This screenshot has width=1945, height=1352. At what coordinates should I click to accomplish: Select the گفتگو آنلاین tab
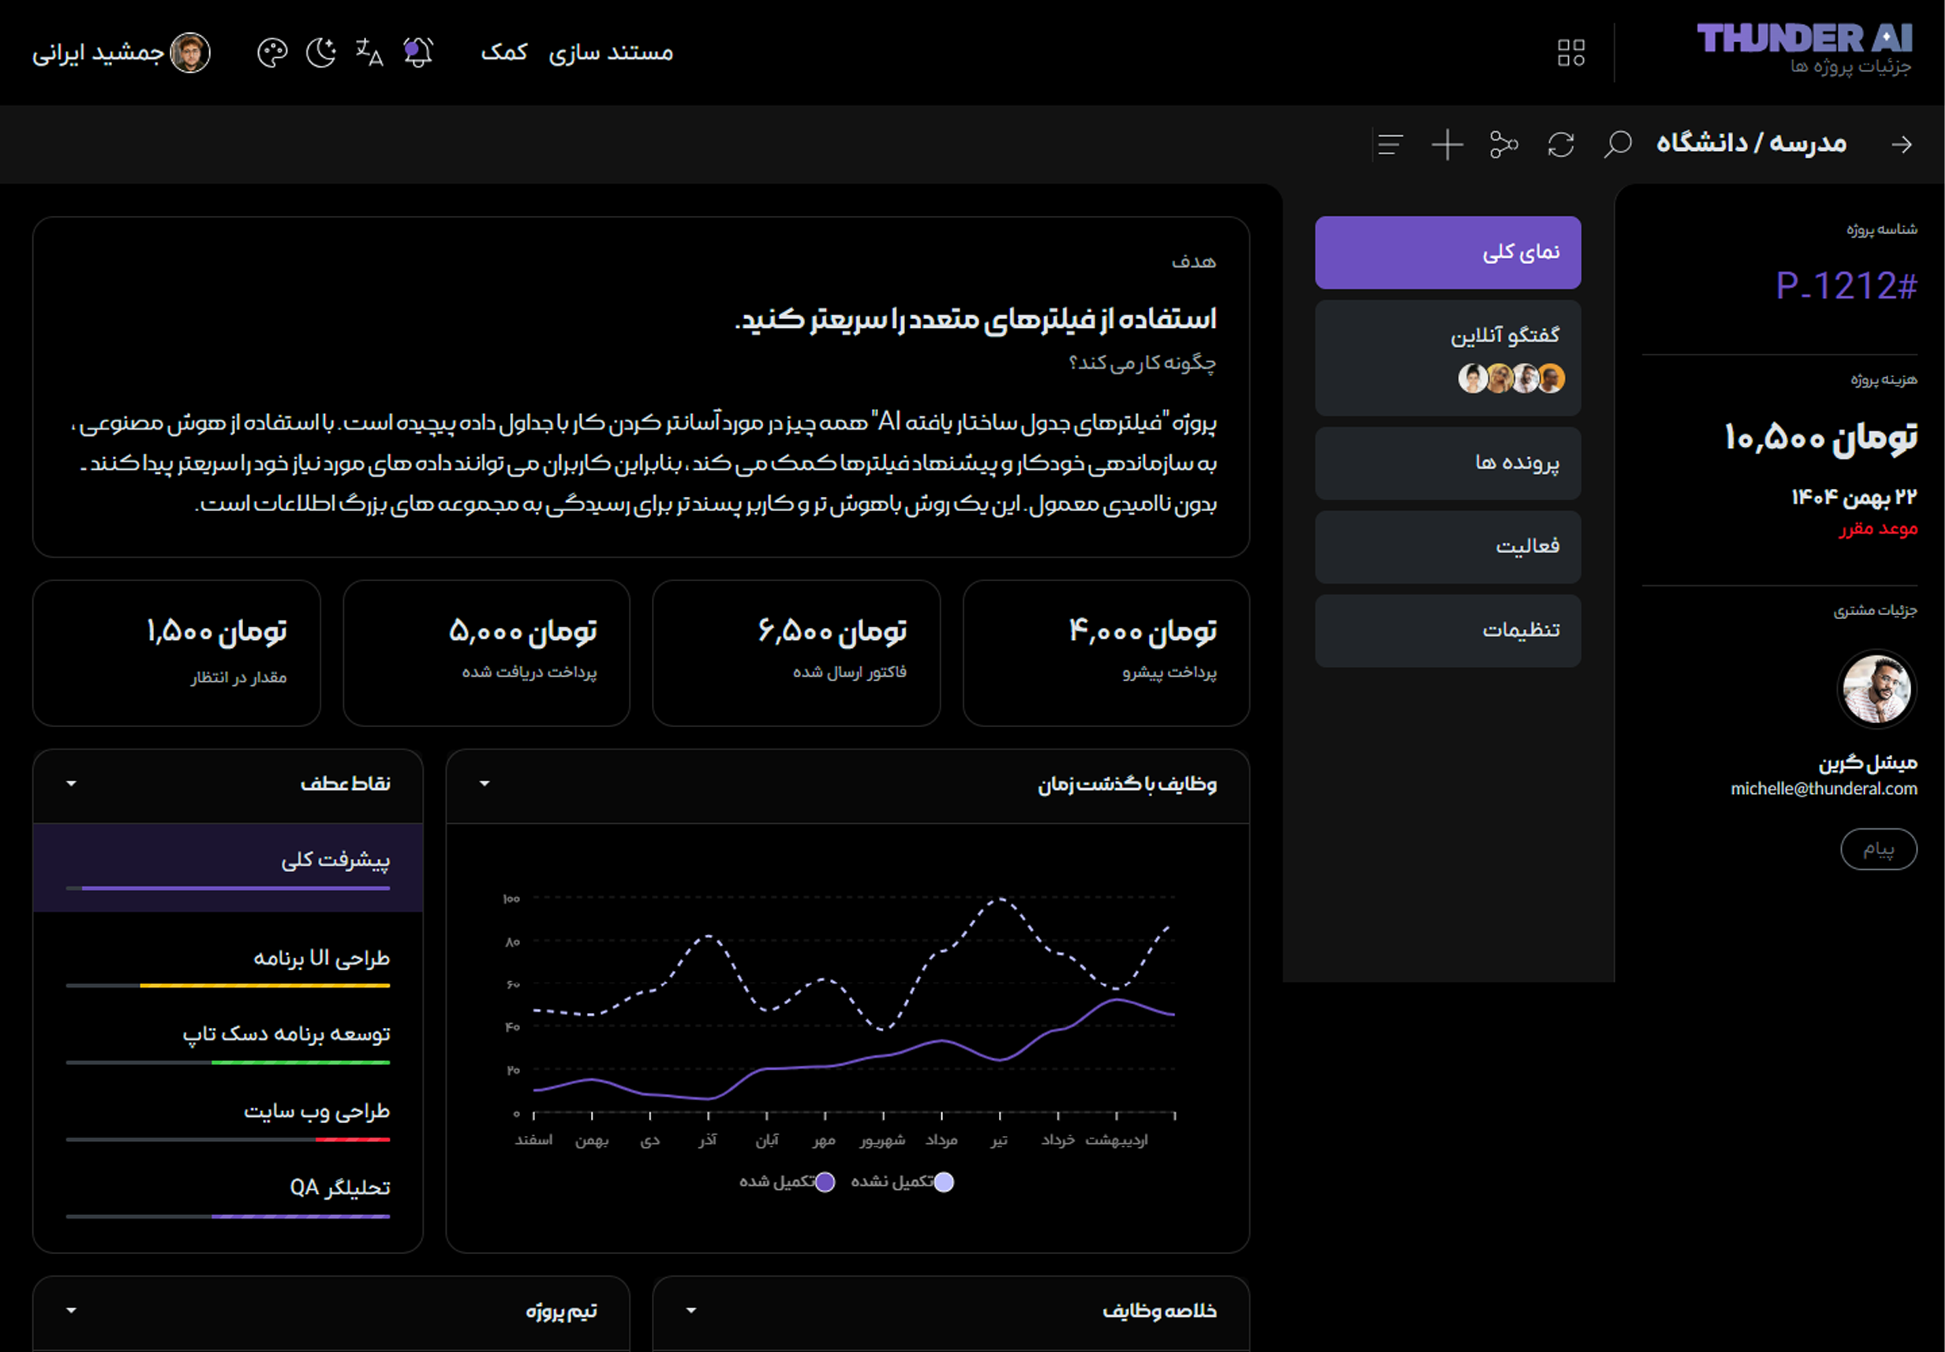pos(1447,358)
